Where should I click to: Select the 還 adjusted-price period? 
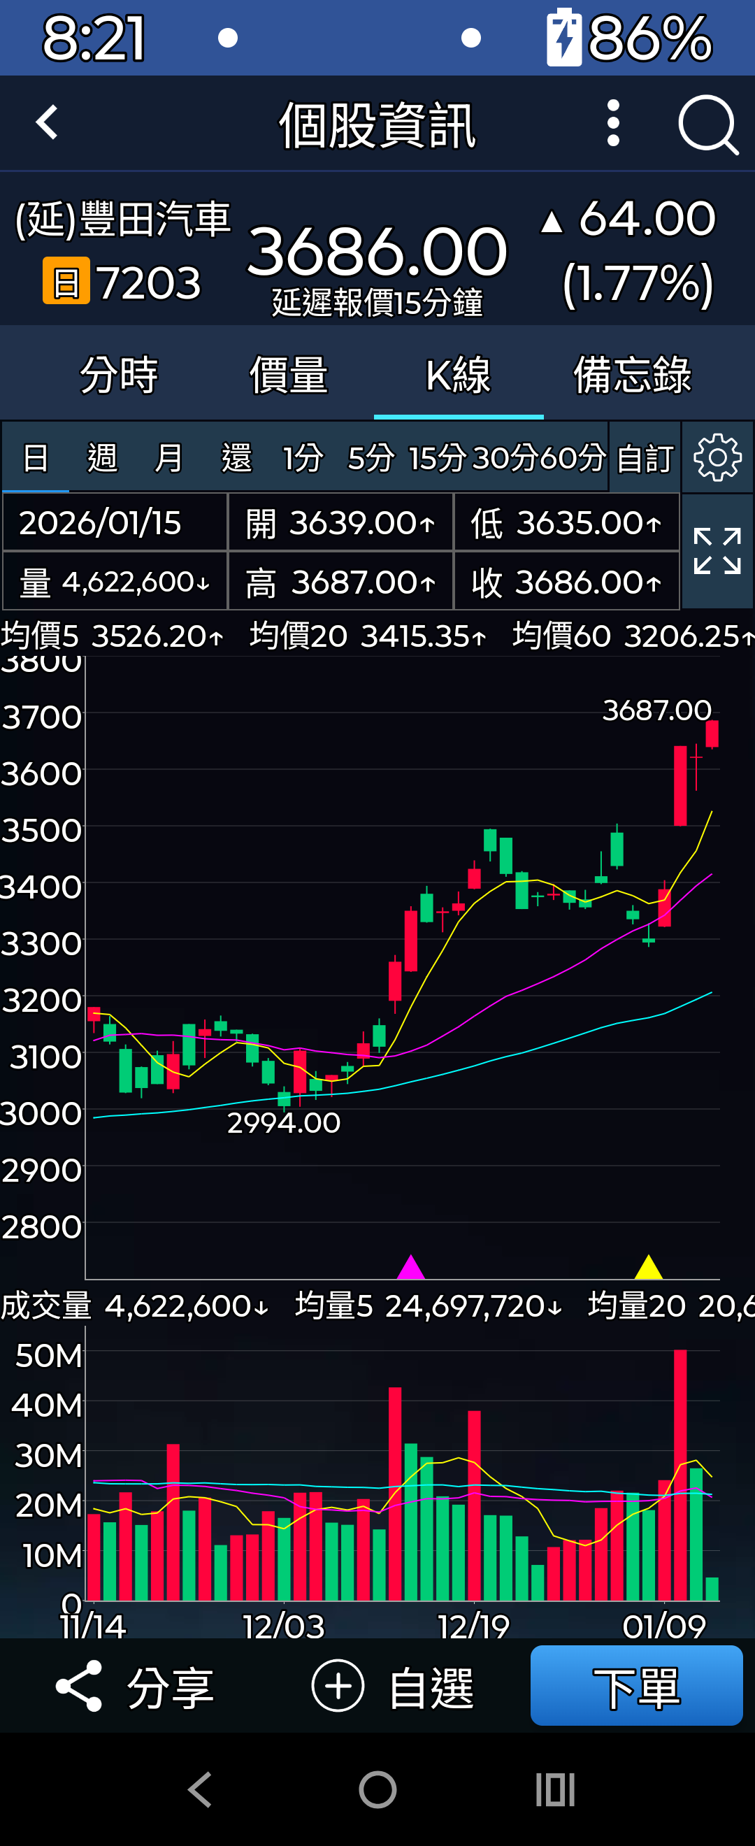tap(236, 457)
